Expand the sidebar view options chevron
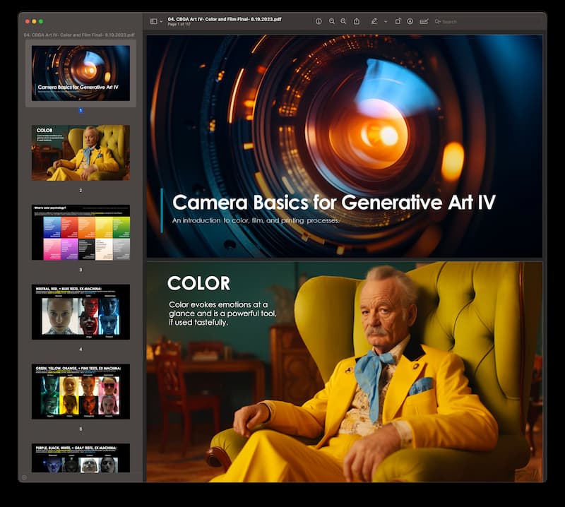Screen dimensions: 565x507 162,22
